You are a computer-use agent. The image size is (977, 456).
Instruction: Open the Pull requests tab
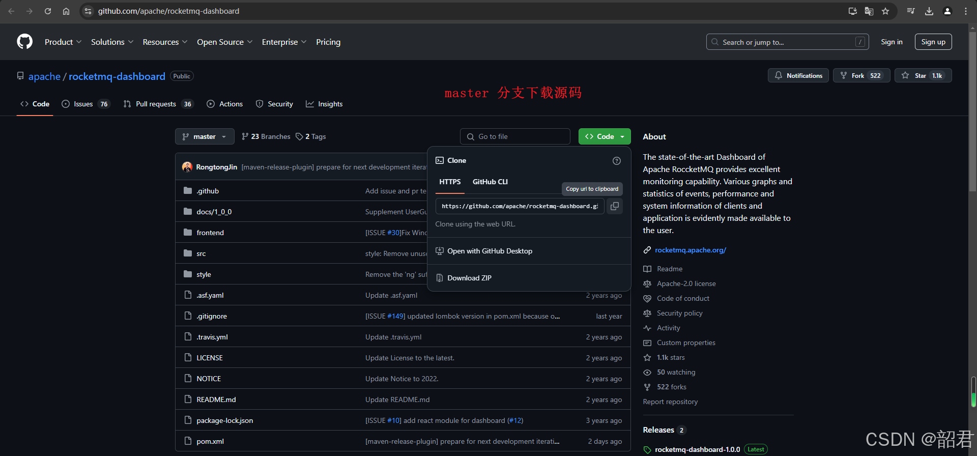pyautogui.click(x=158, y=104)
